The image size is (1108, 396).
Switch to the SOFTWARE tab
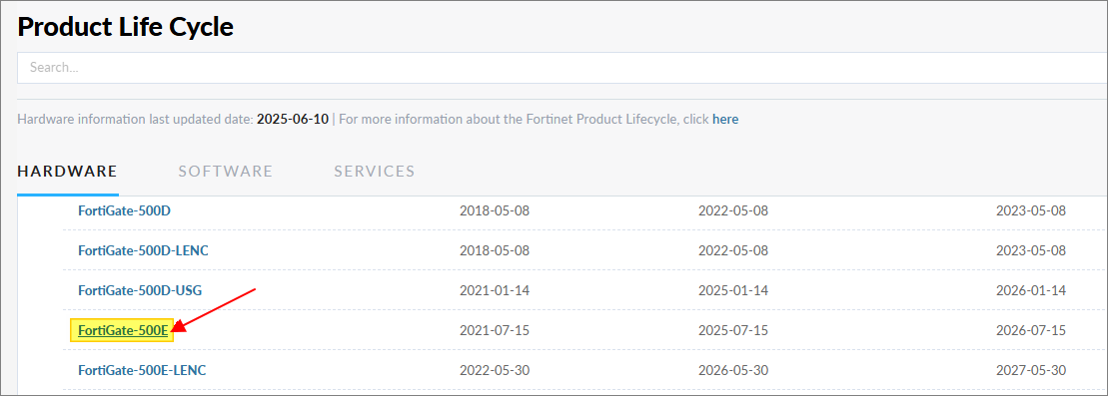point(226,172)
